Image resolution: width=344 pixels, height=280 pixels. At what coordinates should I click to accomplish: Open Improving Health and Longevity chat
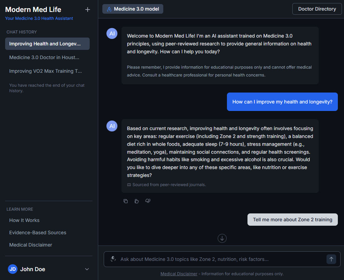pyautogui.click(x=47, y=44)
